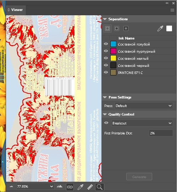The height and width of the screenshot is (192, 177).
Task: Toggle visibility of Составной желтый ink
Action: [106, 58]
